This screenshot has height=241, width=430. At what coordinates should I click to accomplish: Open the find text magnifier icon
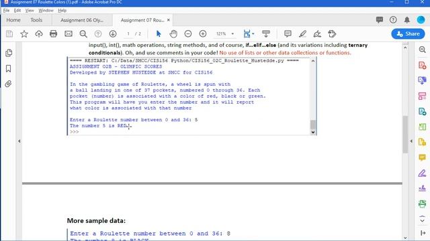[83, 33]
